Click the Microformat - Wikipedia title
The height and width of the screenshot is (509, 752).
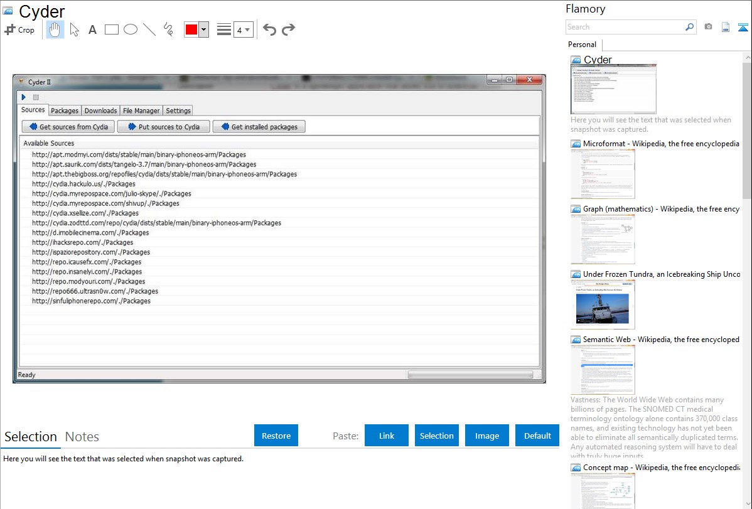click(661, 144)
